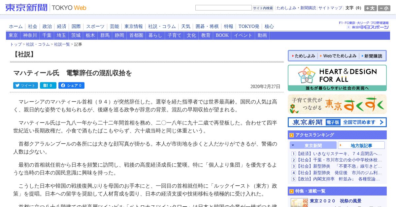Viewport: 396px width, 207px height.
Task: Click the マハティール氏 article headline
Action: point(73,73)
